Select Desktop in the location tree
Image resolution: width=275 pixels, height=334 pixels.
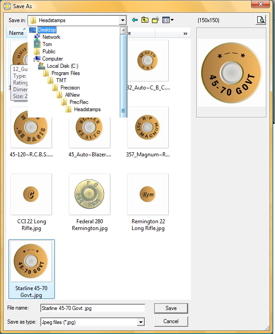[47, 30]
